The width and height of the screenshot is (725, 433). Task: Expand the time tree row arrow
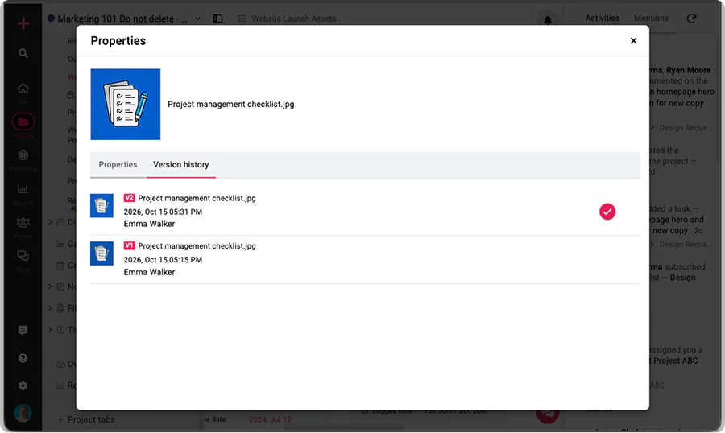(x=50, y=329)
